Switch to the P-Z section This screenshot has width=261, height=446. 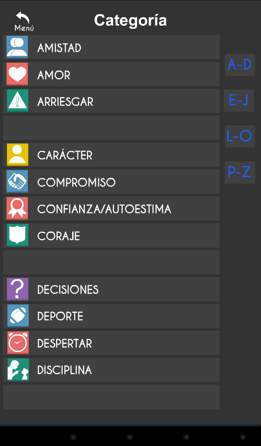pos(240,172)
